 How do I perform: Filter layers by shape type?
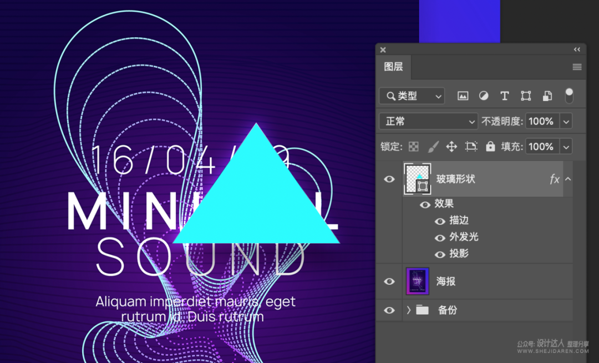tap(526, 96)
